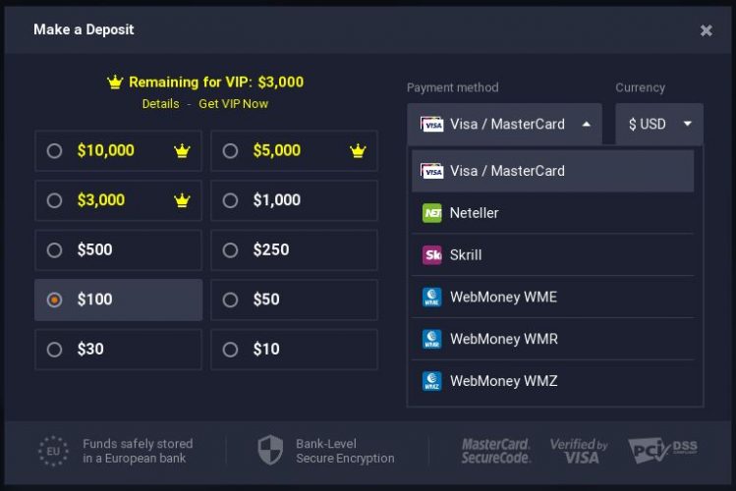Choose the $1,000 deposit radio button
736x491 pixels.
coord(230,200)
